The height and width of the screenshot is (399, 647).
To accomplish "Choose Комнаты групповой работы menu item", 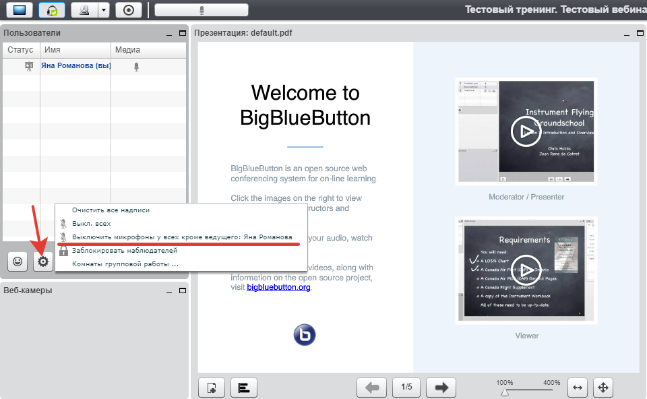I will pyautogui.click(x=181, y=264).
